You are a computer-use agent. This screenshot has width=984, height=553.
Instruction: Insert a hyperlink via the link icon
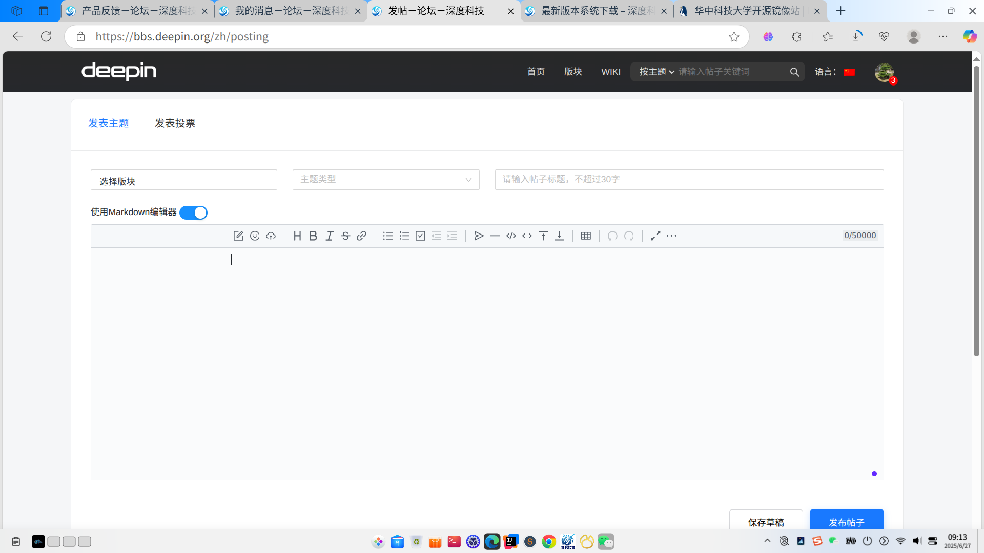(x=361, y=236)
